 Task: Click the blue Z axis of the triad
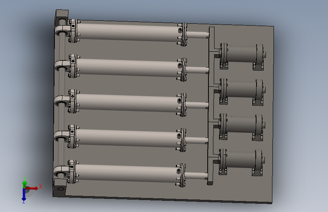pyautogui.click(x=24, y=195)
